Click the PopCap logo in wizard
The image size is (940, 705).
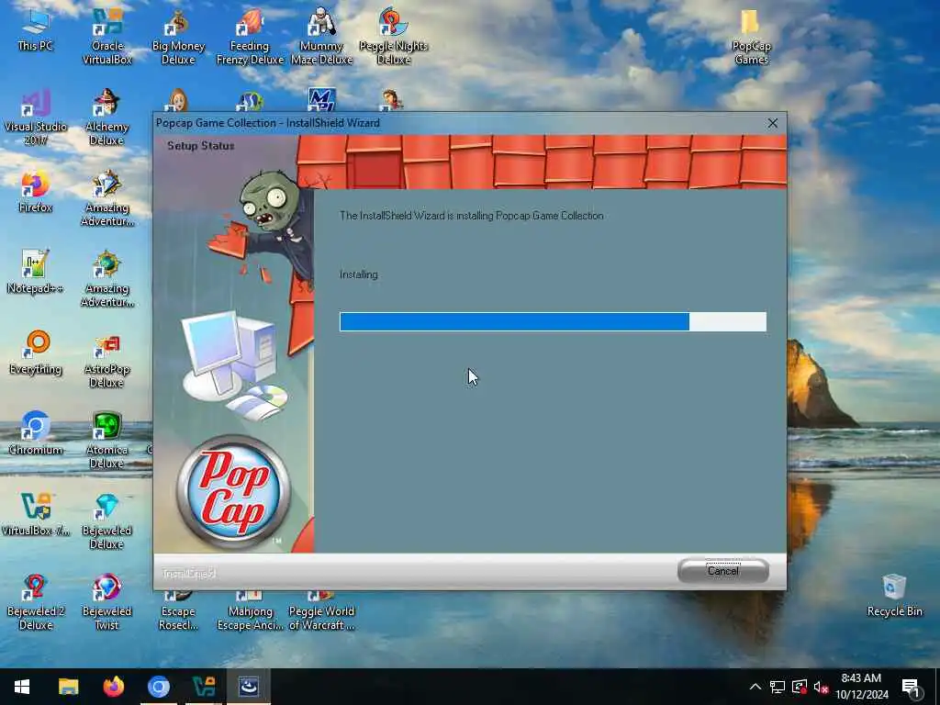tap(233, 492)
